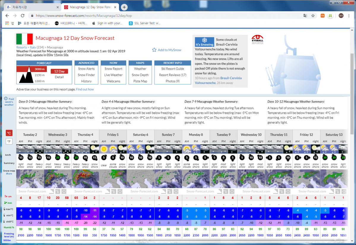Open the Ski Resort Guide link

(x=173, y=69)
